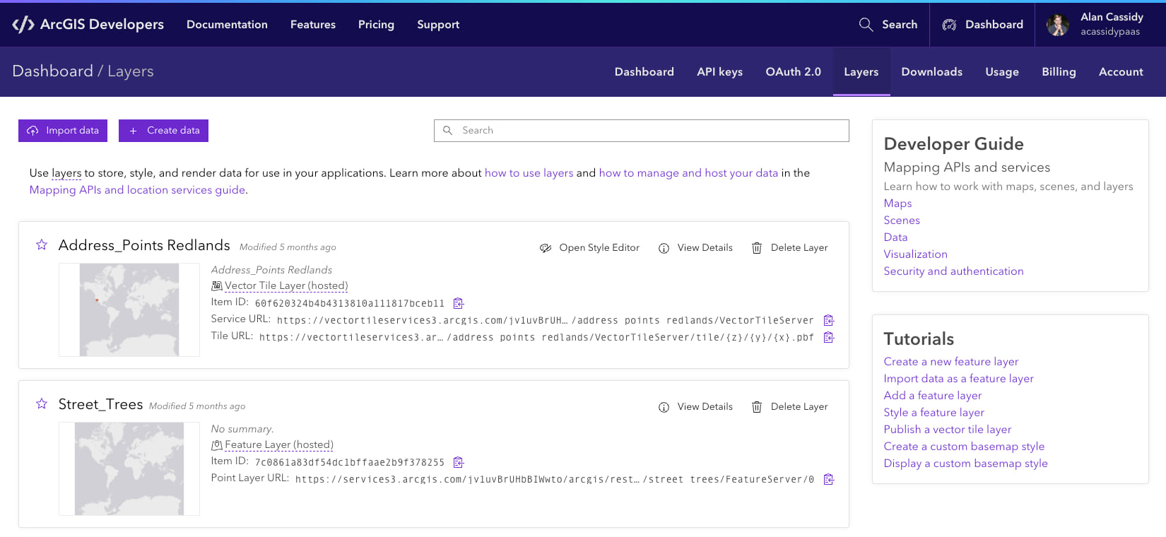Click the Create data button
This screenshot has height=537, width=1166.
pos(163,131)
